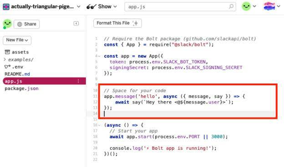Click SLACK_SIGNING_SECRET on line 6
Screen dimensions: 284x167
point(214,68)
